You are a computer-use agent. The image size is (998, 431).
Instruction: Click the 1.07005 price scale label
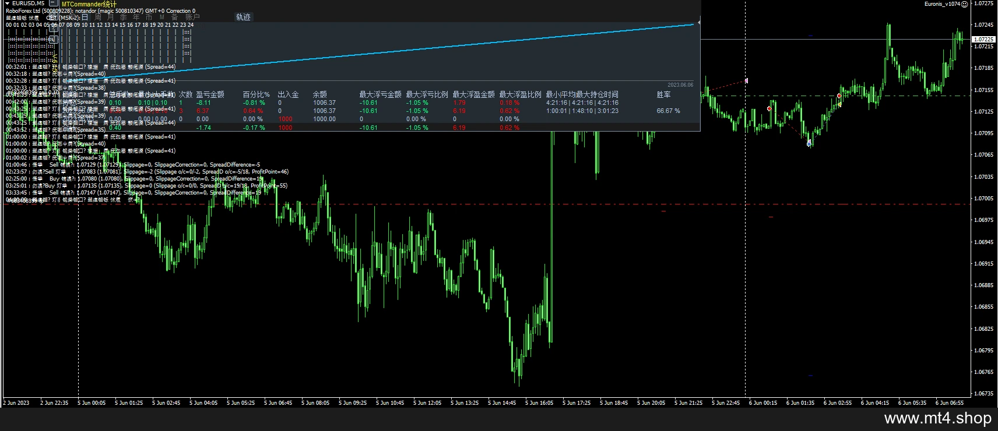pos(983,199)
